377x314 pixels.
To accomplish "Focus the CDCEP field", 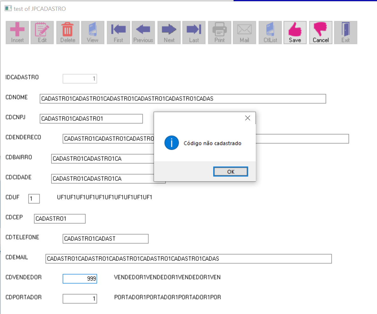I will [59, 219].
